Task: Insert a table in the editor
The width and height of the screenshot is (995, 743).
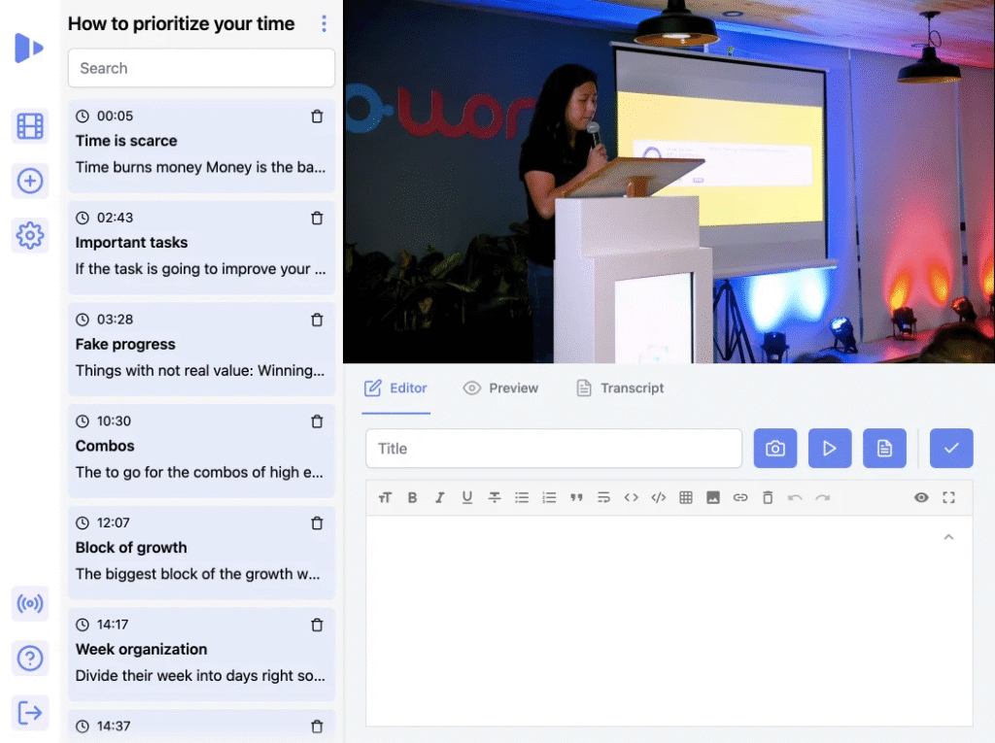Action: tap(686, 497)
